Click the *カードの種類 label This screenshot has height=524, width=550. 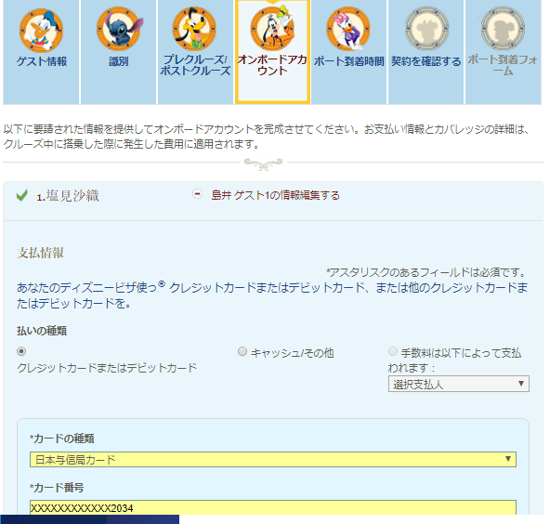[x=62, y=439]
